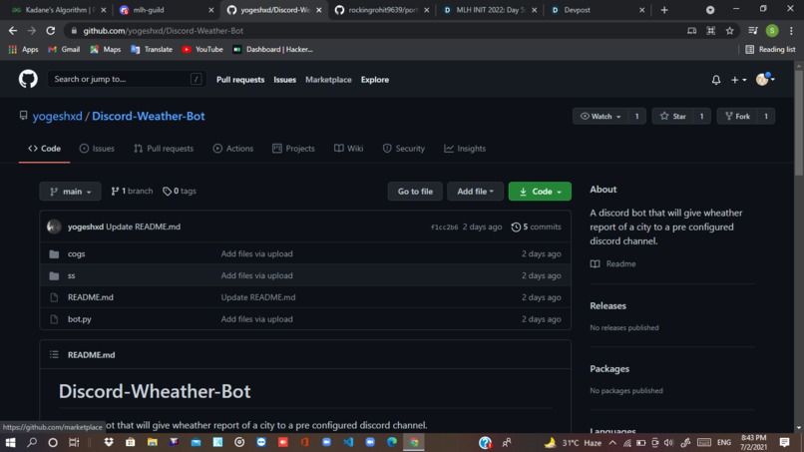Open File Explorer from the taskbar
This screenshot has height=452, width=804.
pos(153,442)
